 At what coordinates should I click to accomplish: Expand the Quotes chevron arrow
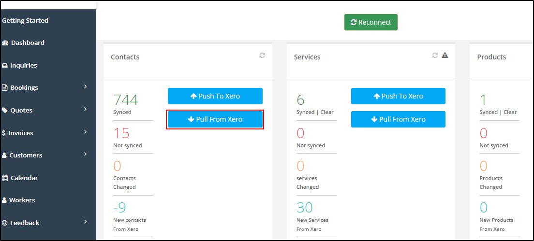coord(86,109)
